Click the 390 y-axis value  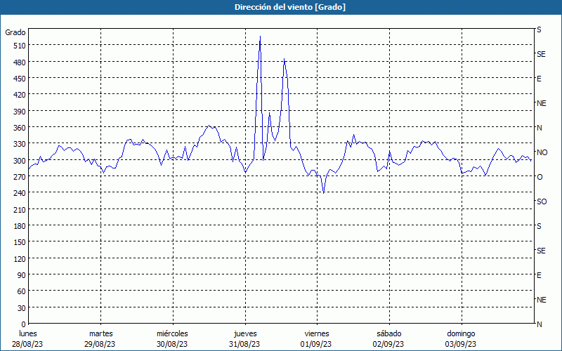pos(19,112)
